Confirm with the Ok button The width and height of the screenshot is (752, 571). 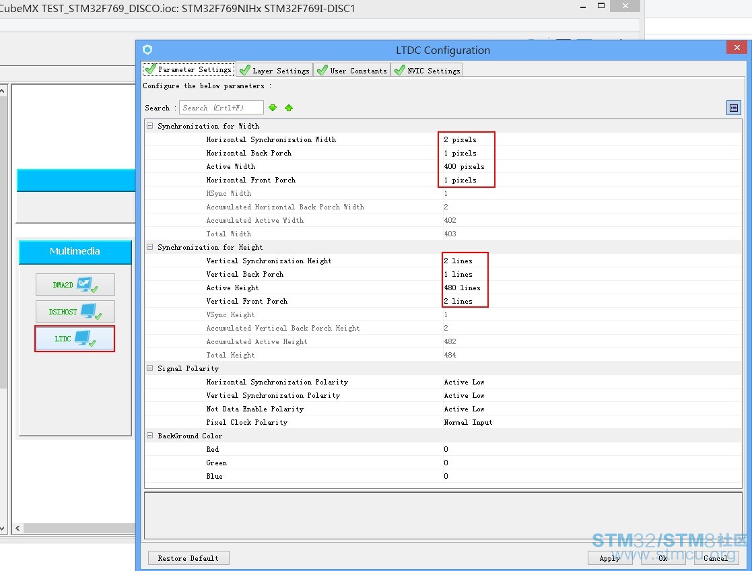click(662, 558)
